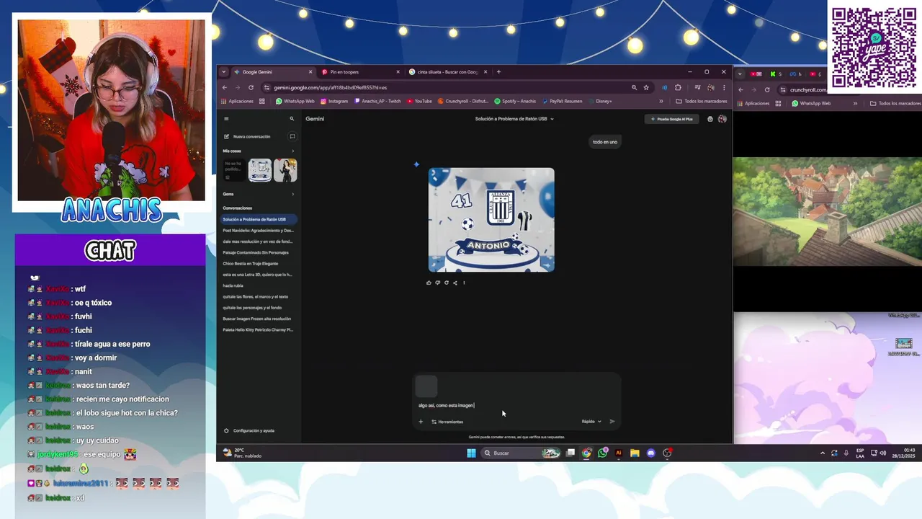
Task: Open conversation Chico Bestia en Traje Elegante
Action: pyautogui.click(x=259, y=264)
